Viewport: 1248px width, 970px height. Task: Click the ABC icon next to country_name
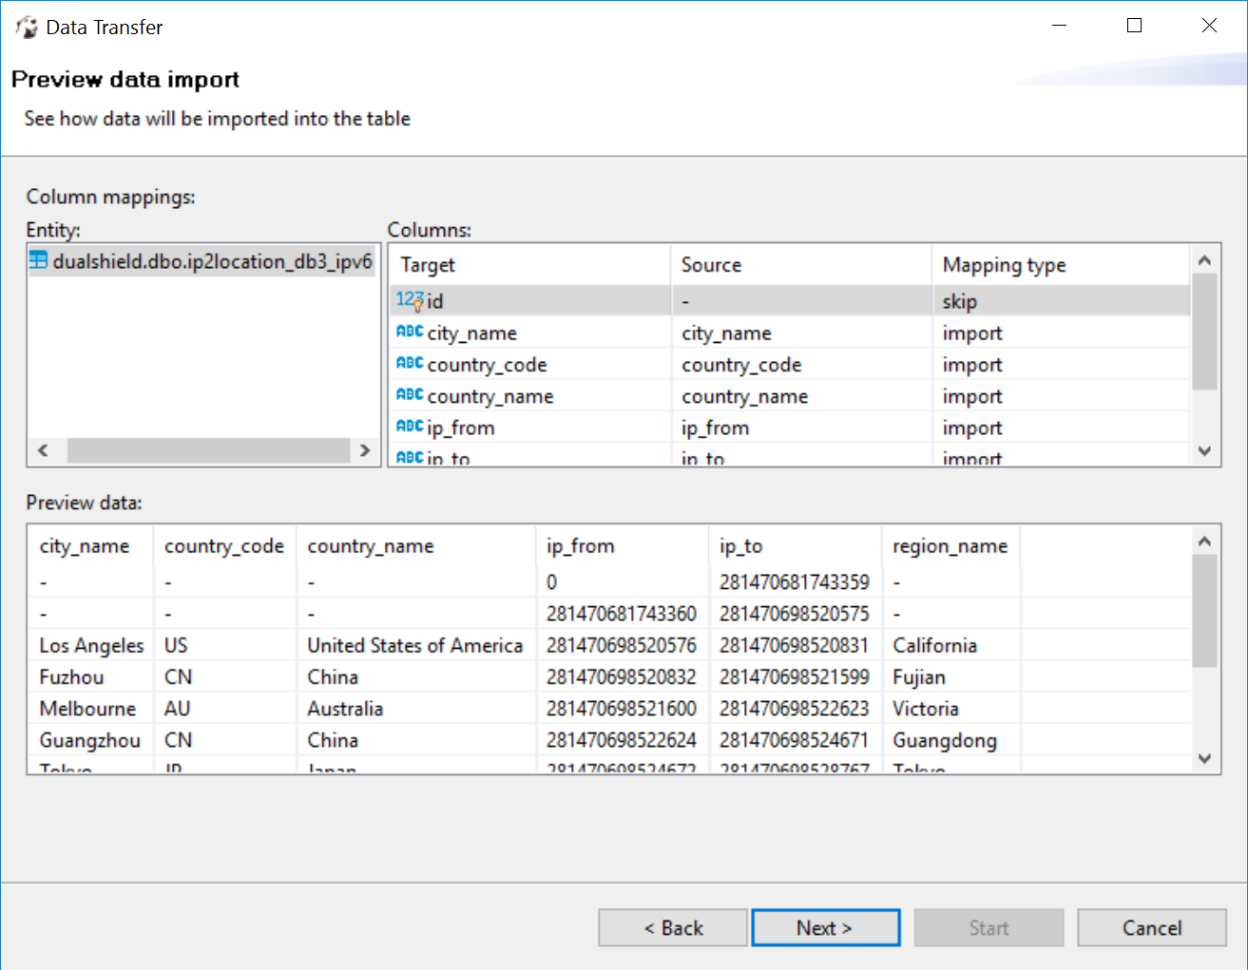pyautogui.click(x=410, y=395)
